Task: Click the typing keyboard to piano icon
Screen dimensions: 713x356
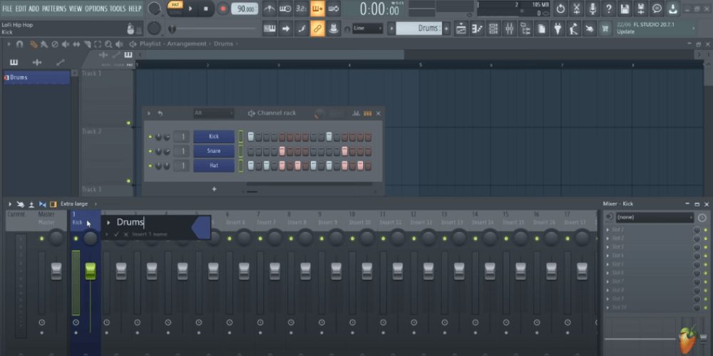Action: point(270,28)
